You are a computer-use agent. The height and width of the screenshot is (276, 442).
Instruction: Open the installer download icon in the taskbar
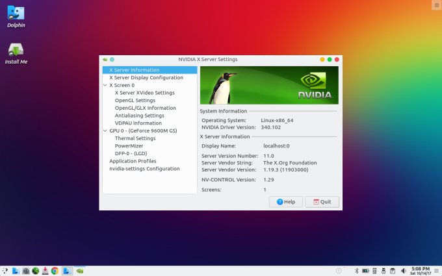45,271
